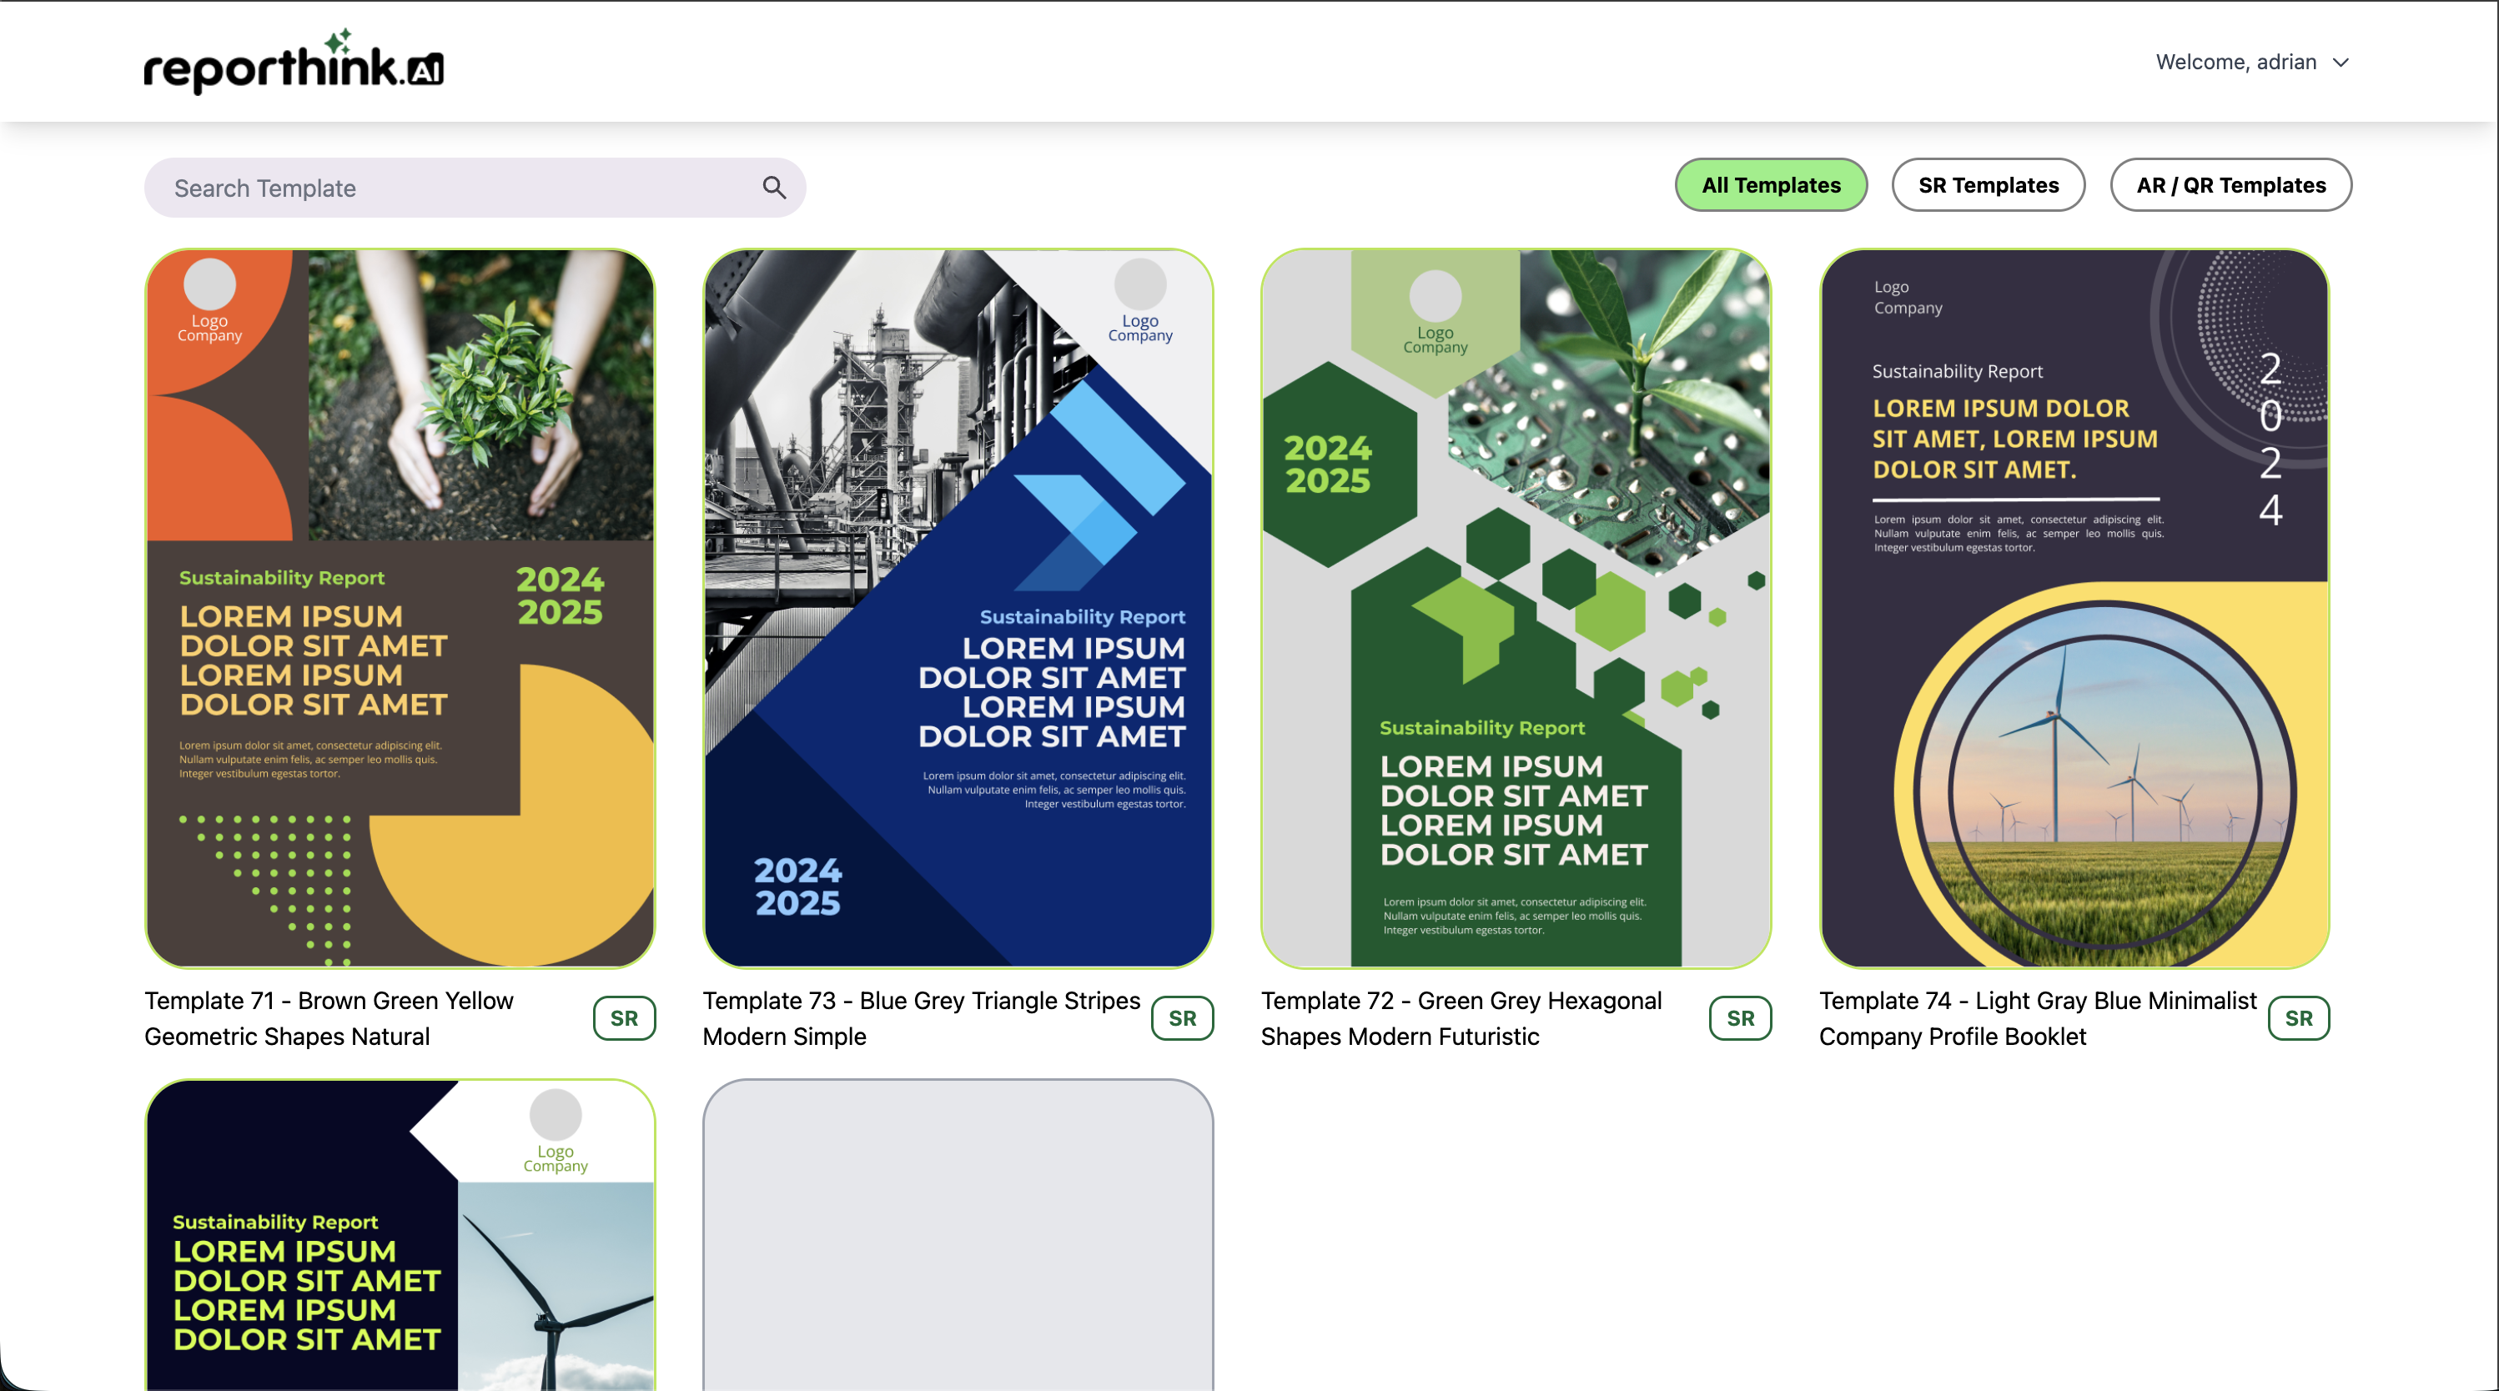Click the Template 73 title link
2499x1391 pixels.
918,1017
